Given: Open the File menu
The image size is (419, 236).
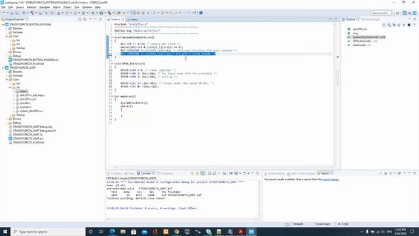Looking at the screenshot, I should pyautogui.click(x=3, y=7).
